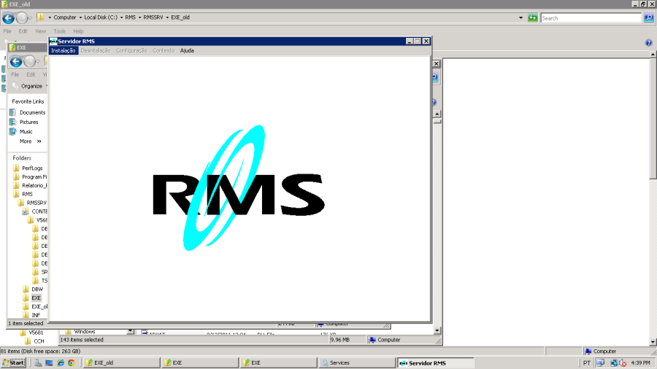Click the scroll down arrow of EXE_old window
657x369 pixels.
point(653,342)
